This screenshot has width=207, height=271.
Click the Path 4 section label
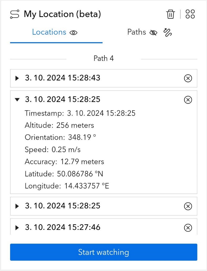[104, 58]
